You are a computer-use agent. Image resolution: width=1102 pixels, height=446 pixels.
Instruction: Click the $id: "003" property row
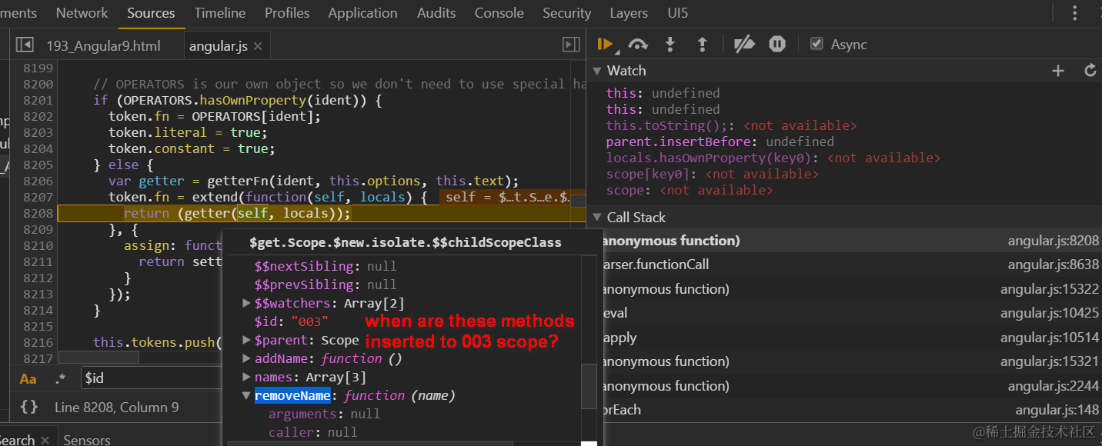tap(292, 321)
